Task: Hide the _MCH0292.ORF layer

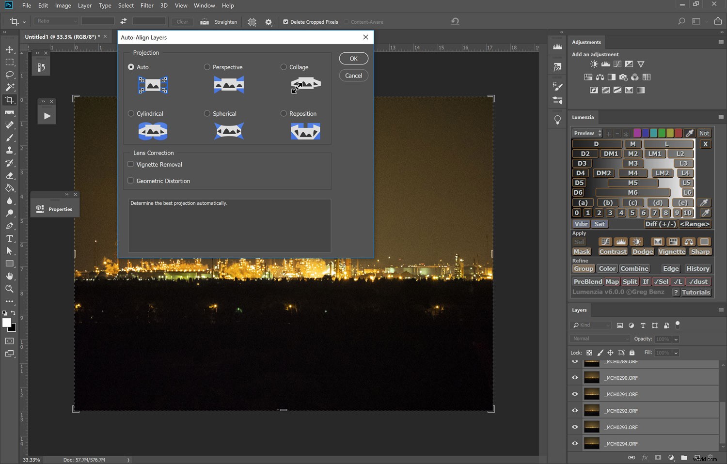Action: (575, 410)
